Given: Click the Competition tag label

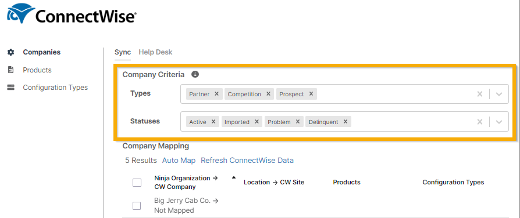Looking at the screenshot, I should (x=244, y=95).
